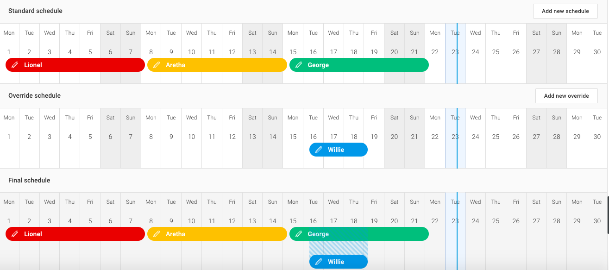This screenshot has height=270, width=609.
Task: Click Mon 22 cell in Override schedule
Action: [x=435, y=138]
